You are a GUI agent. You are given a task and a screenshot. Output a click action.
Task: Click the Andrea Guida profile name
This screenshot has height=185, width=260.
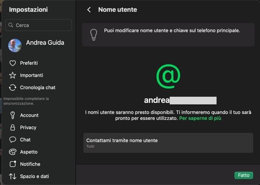[x=45, y=43]
